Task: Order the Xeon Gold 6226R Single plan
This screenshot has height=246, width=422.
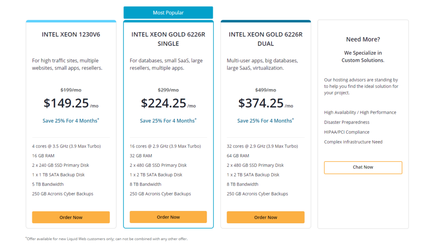Action: (168, 217)
